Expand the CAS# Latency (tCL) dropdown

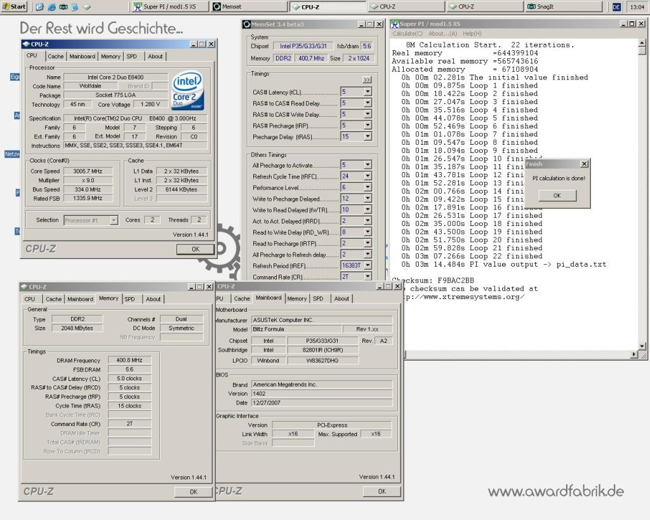tap(368, 91)
